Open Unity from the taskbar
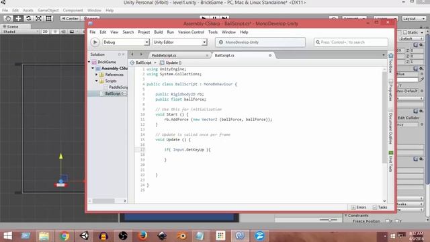The image size is (430, 242). (x=84, y=236)
